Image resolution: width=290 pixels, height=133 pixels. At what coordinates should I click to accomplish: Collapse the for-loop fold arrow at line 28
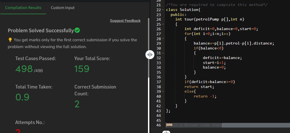pyautogui.click(x=163, y=39)
